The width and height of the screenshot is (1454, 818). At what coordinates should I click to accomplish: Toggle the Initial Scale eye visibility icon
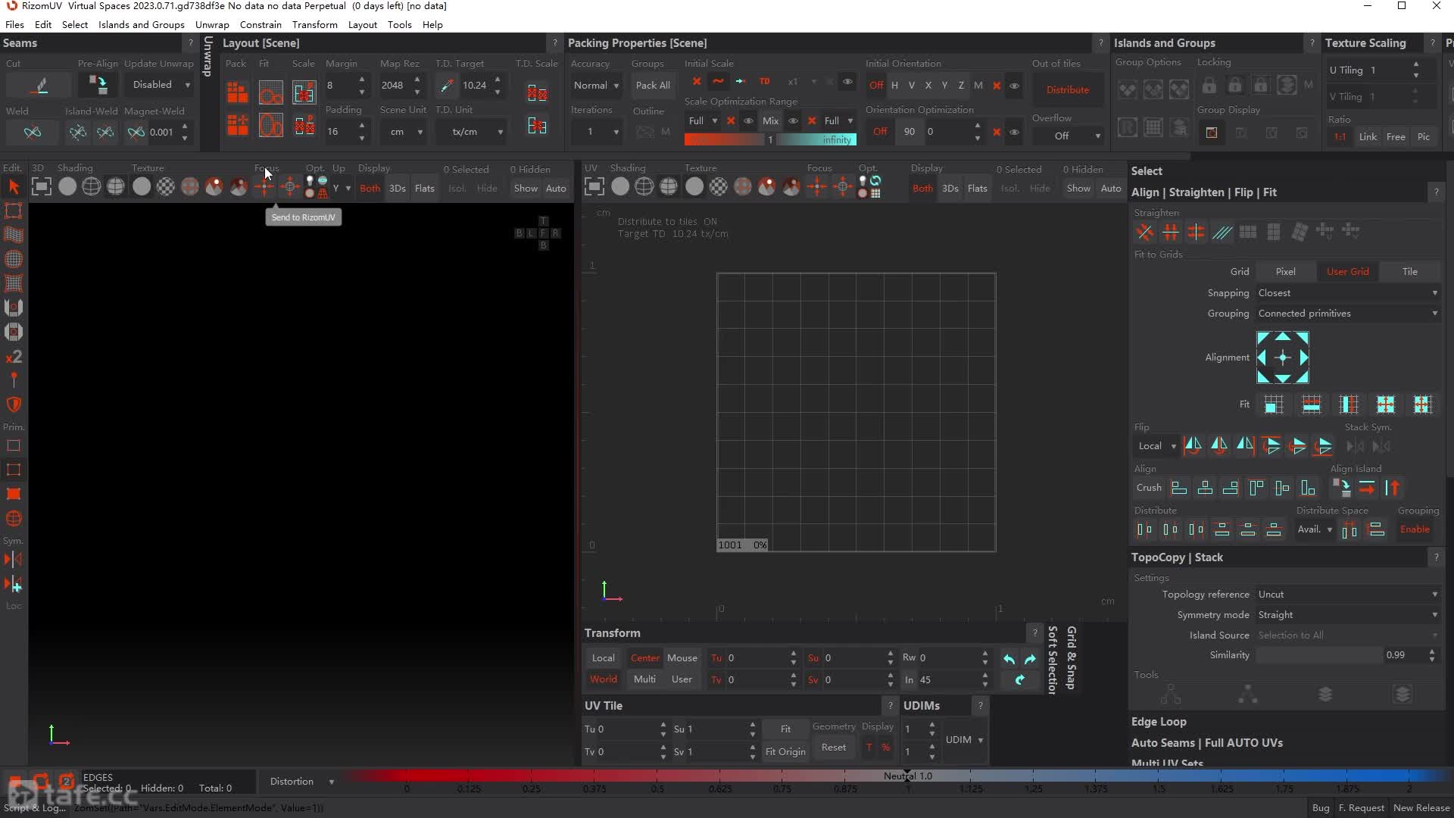tap(847, 82)
